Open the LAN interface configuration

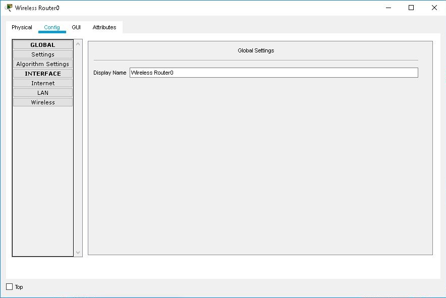[x=42, y=92]
